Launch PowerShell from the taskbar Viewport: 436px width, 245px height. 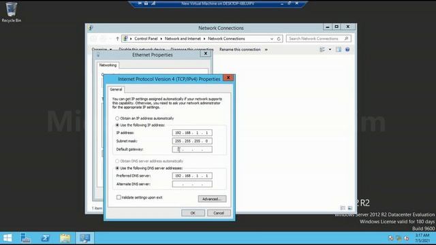[x=46, y=238]
